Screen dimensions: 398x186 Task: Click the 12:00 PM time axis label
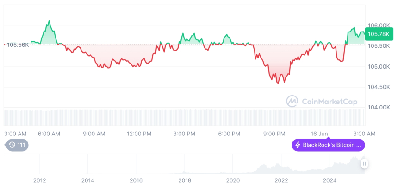(139, 134)
